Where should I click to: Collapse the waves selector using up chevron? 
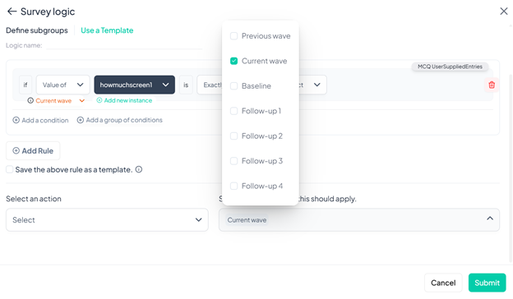click(x=489, y=218)
